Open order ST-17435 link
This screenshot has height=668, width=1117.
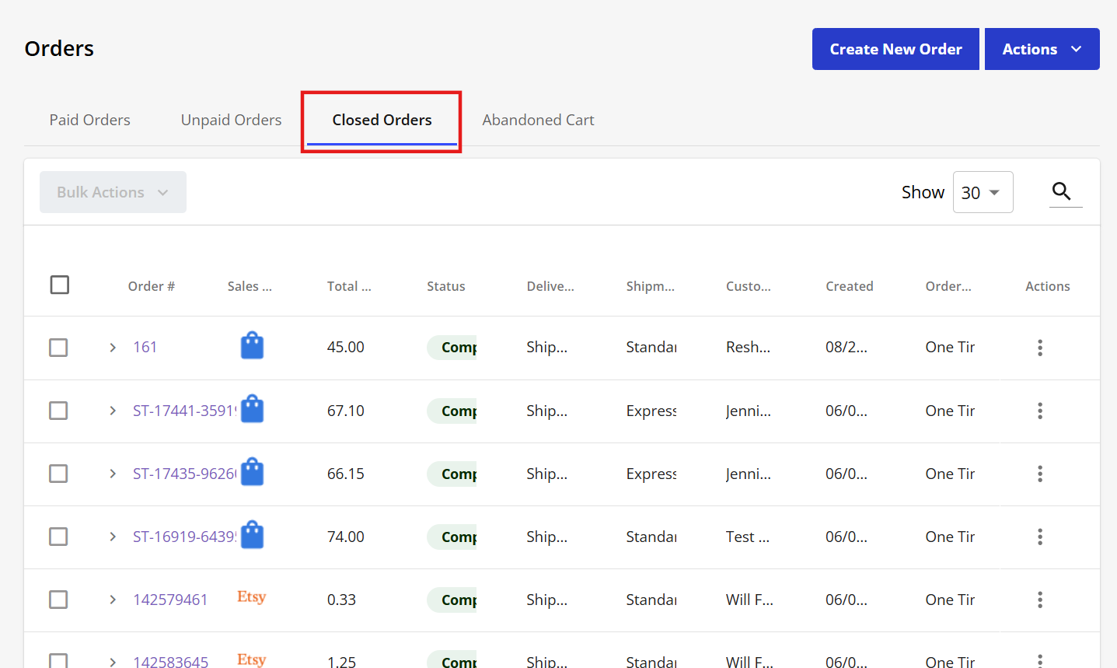coord(184,474)
